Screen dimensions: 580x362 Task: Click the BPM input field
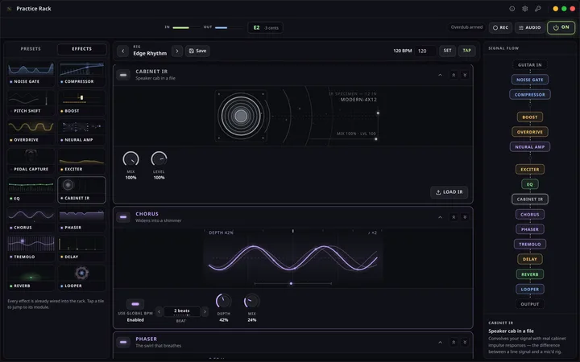[x=425, y=51]
